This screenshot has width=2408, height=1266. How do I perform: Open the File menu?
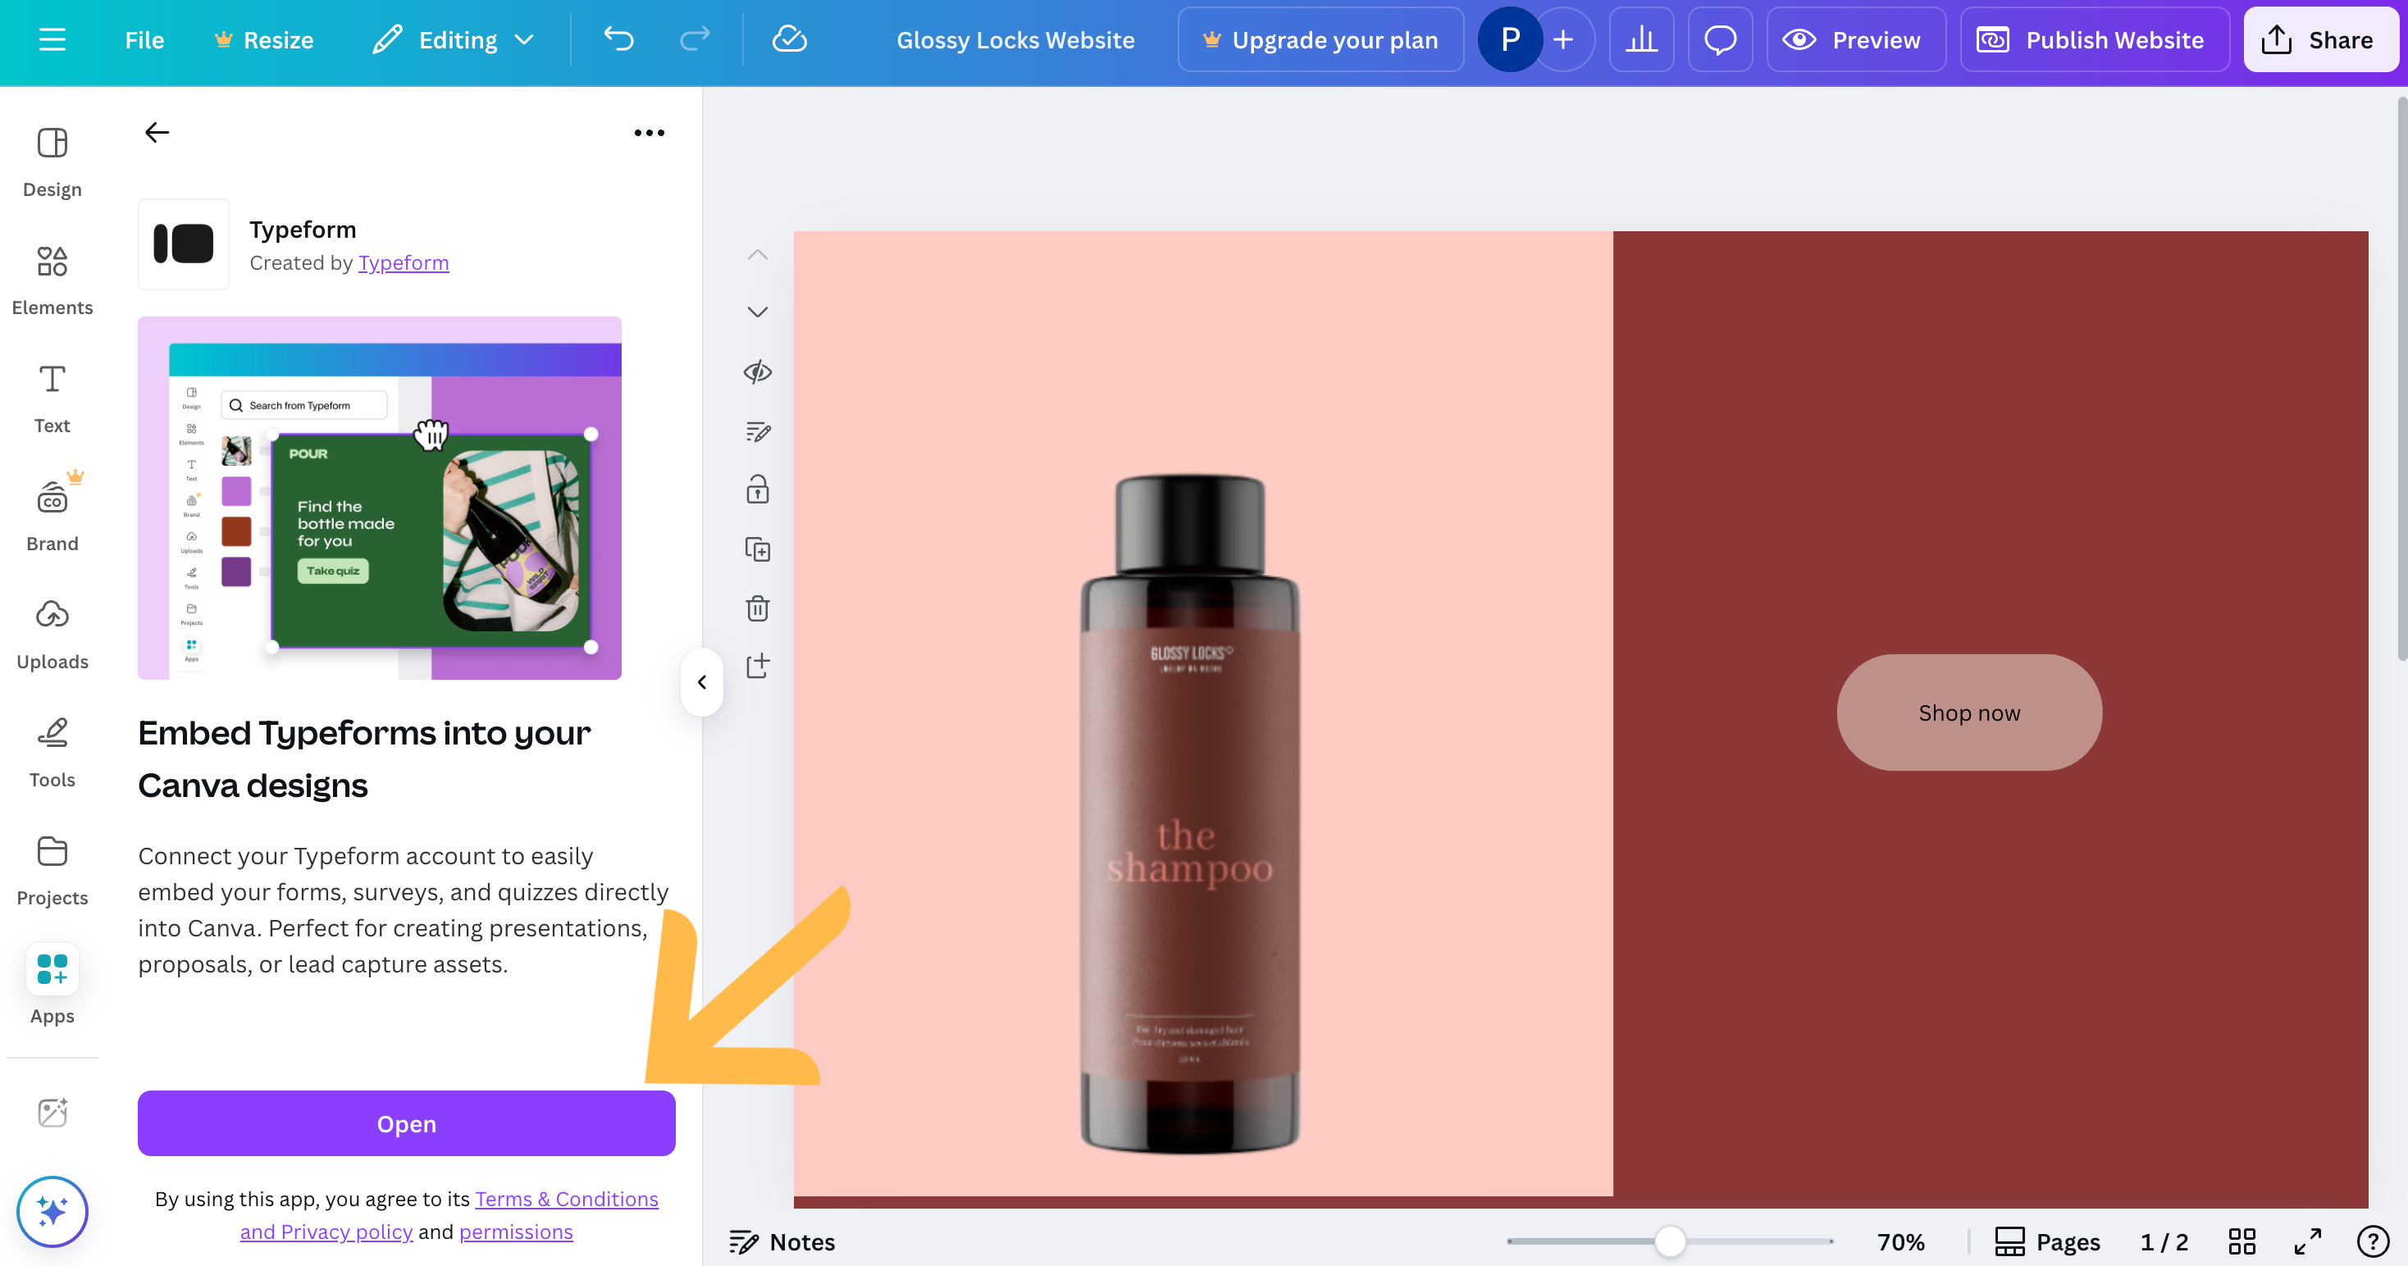point(144,39)
